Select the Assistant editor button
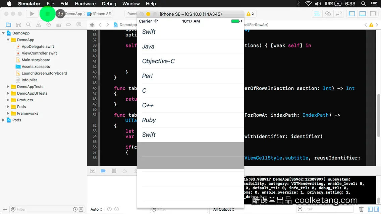Viewport: 381px width, 214px height. click(328, 14)
